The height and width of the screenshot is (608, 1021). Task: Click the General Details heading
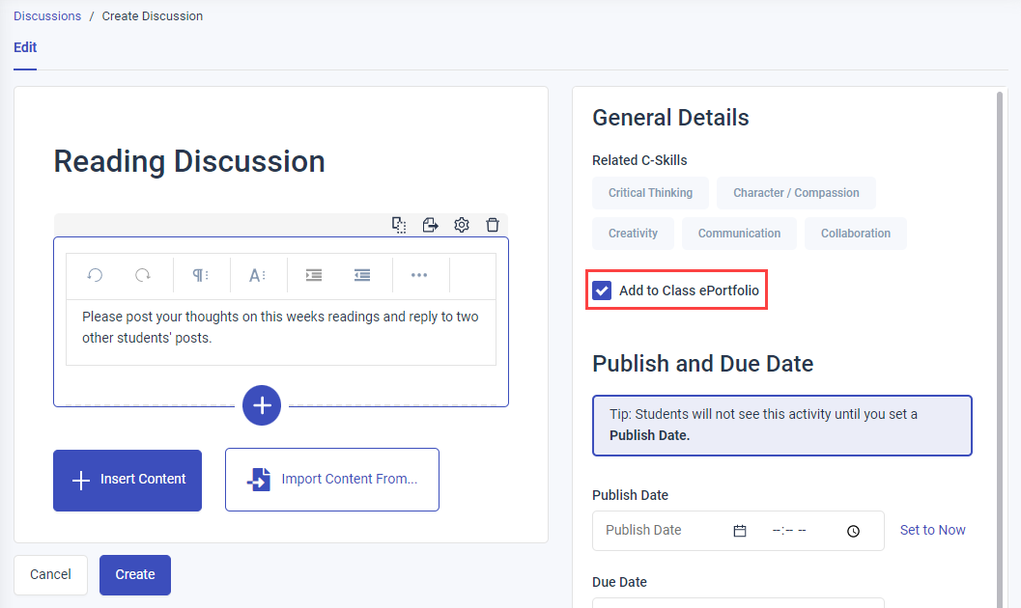tap(670, 118)
